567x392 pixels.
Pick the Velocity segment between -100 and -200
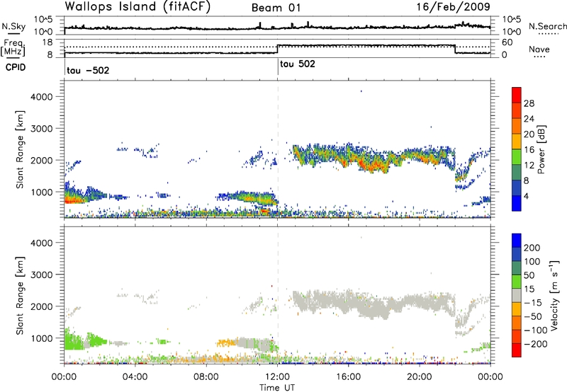tap(517, 336)
